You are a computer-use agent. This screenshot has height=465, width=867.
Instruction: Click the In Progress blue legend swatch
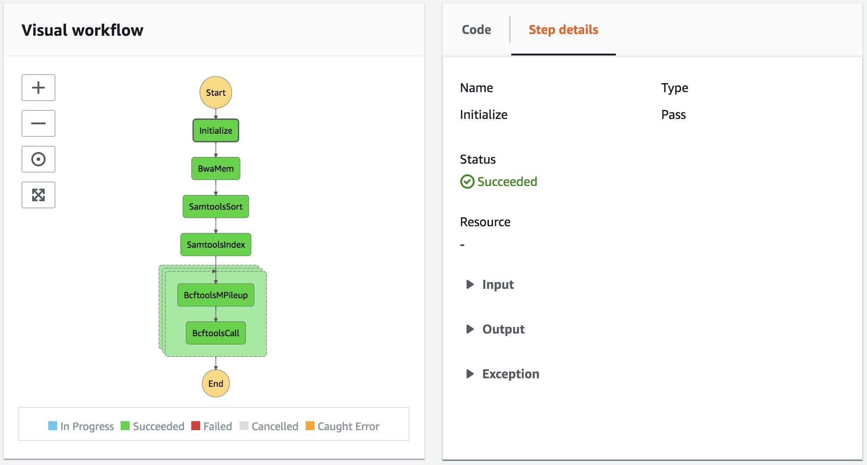tap(53, 426)
